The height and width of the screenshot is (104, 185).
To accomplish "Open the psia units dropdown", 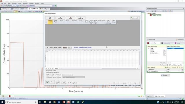I will 180,71.
